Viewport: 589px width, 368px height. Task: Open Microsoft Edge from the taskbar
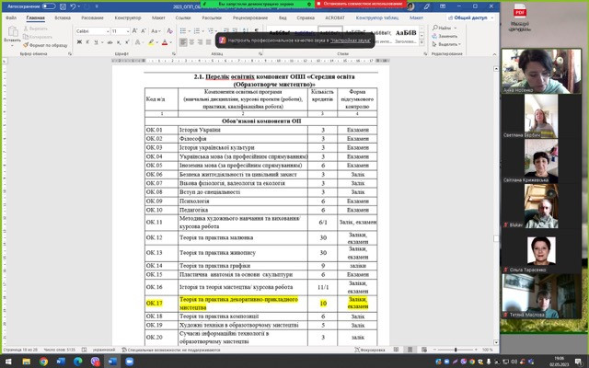[x=77, y=362]
